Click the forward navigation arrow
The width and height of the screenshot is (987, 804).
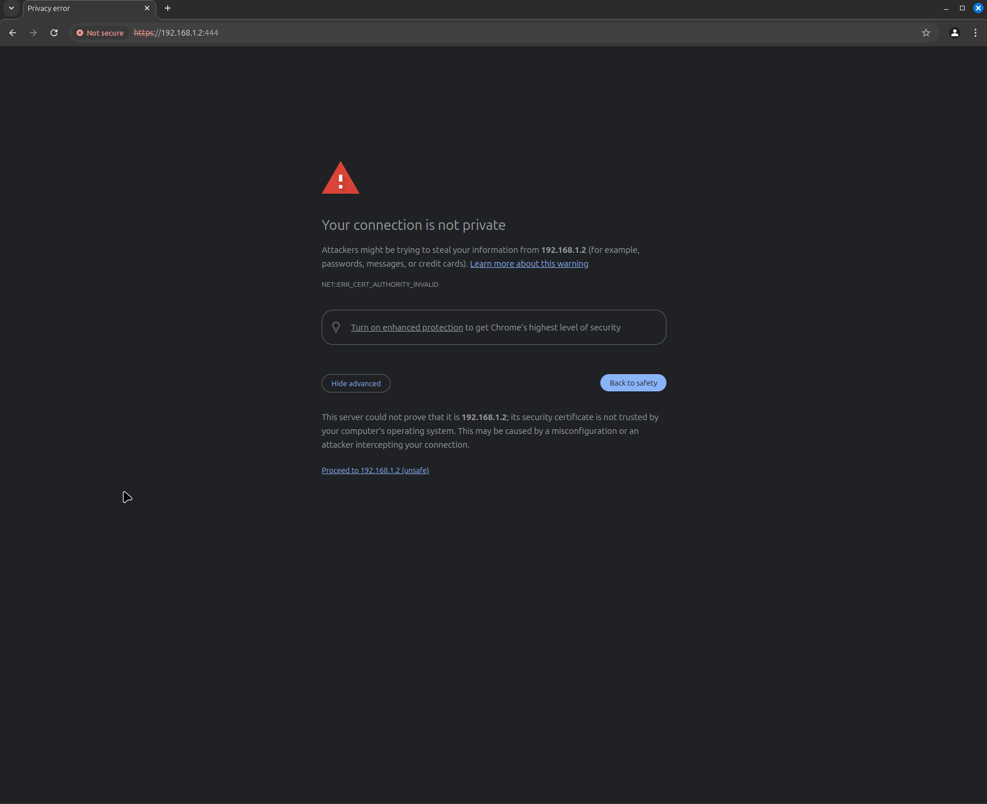coord(33,33)
